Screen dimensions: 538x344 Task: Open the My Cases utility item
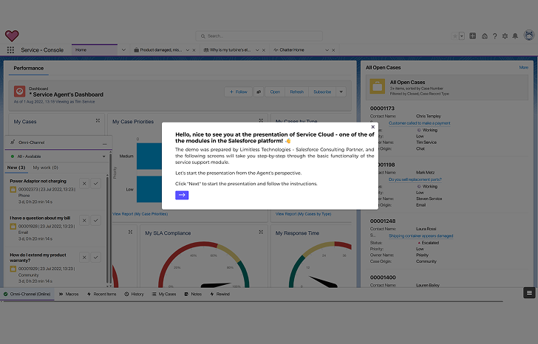164,294
